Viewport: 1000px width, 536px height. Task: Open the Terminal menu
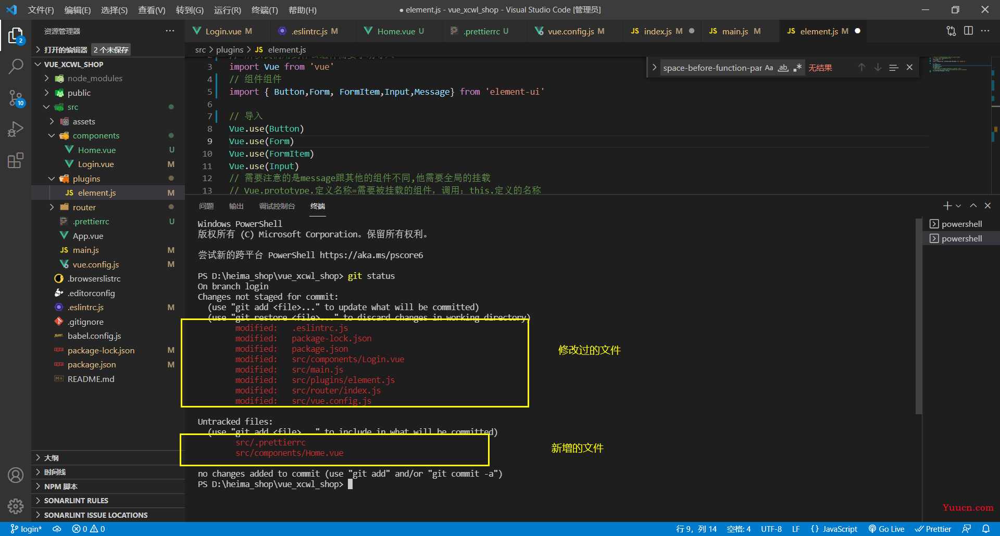[x=265, y=10]
